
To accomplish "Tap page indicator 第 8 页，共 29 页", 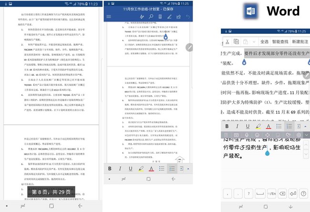I will point(51,192).
